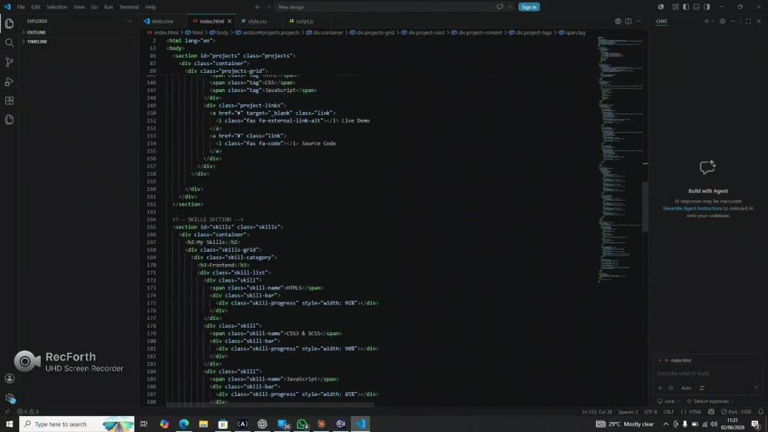Open the Local session target dropdown
This screenshot has height=432, width=768.
click(669, 401)
